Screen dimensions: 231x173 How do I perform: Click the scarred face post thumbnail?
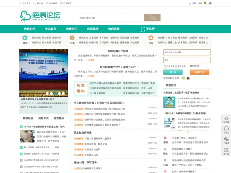click(27, 136)
